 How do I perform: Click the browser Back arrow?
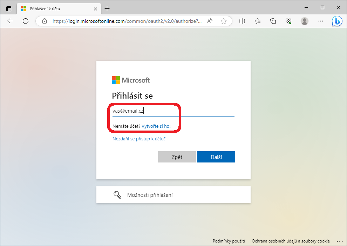tap(10, 21)
